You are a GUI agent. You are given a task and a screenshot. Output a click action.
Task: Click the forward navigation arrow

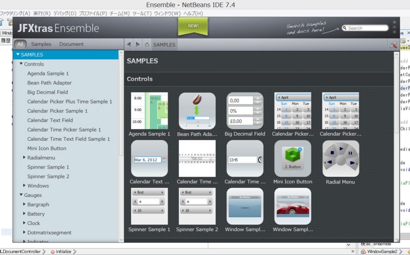point(137,45)
